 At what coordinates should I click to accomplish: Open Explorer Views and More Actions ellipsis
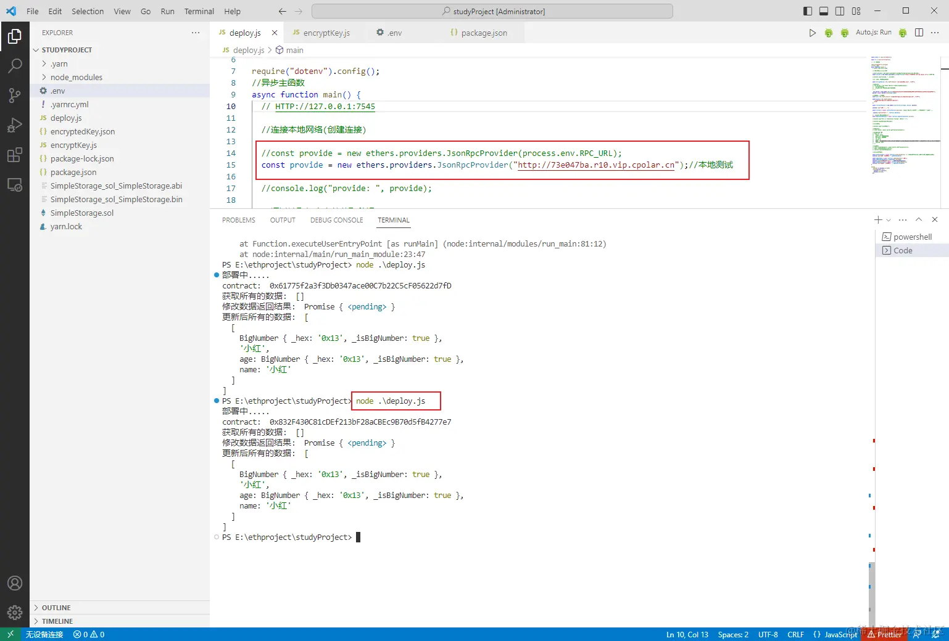[x=196, y=33]
